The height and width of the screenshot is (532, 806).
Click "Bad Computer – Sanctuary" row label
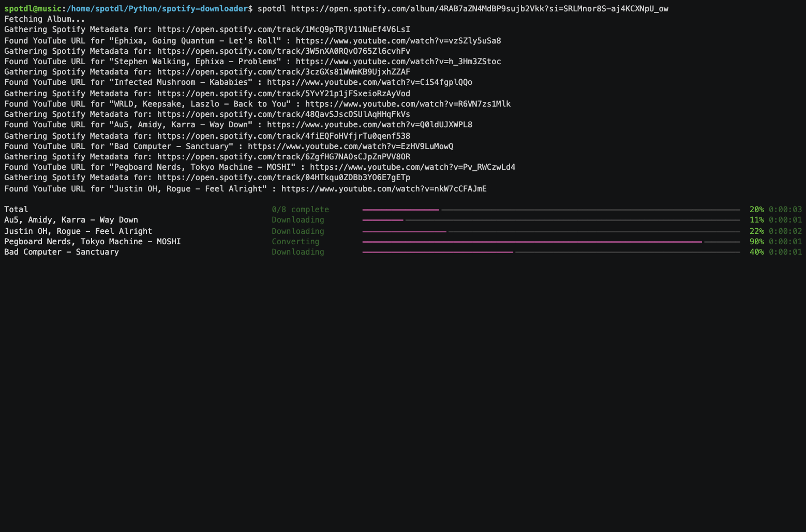coord(62,252)
